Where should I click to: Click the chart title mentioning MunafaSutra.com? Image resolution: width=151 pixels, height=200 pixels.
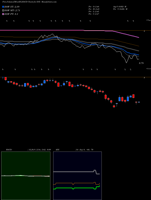30,2
